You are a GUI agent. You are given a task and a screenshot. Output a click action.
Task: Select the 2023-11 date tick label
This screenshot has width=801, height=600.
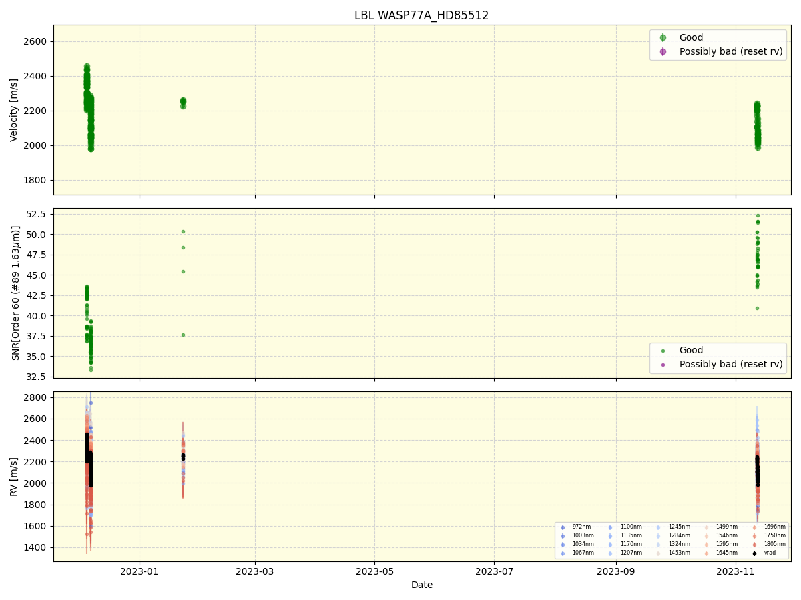coord(736,571)
